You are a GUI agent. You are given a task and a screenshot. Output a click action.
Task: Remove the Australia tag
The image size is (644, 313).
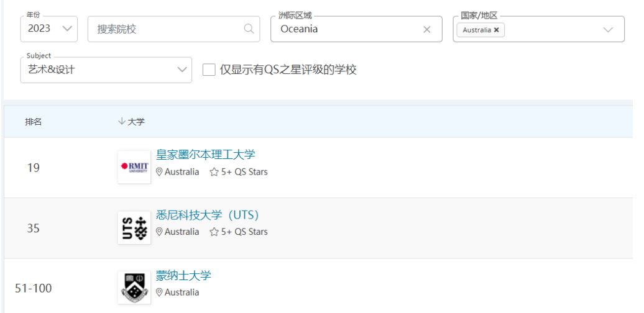(496, 30)
